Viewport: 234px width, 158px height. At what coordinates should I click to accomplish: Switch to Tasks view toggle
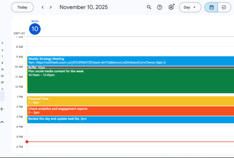tap(224, 7)
